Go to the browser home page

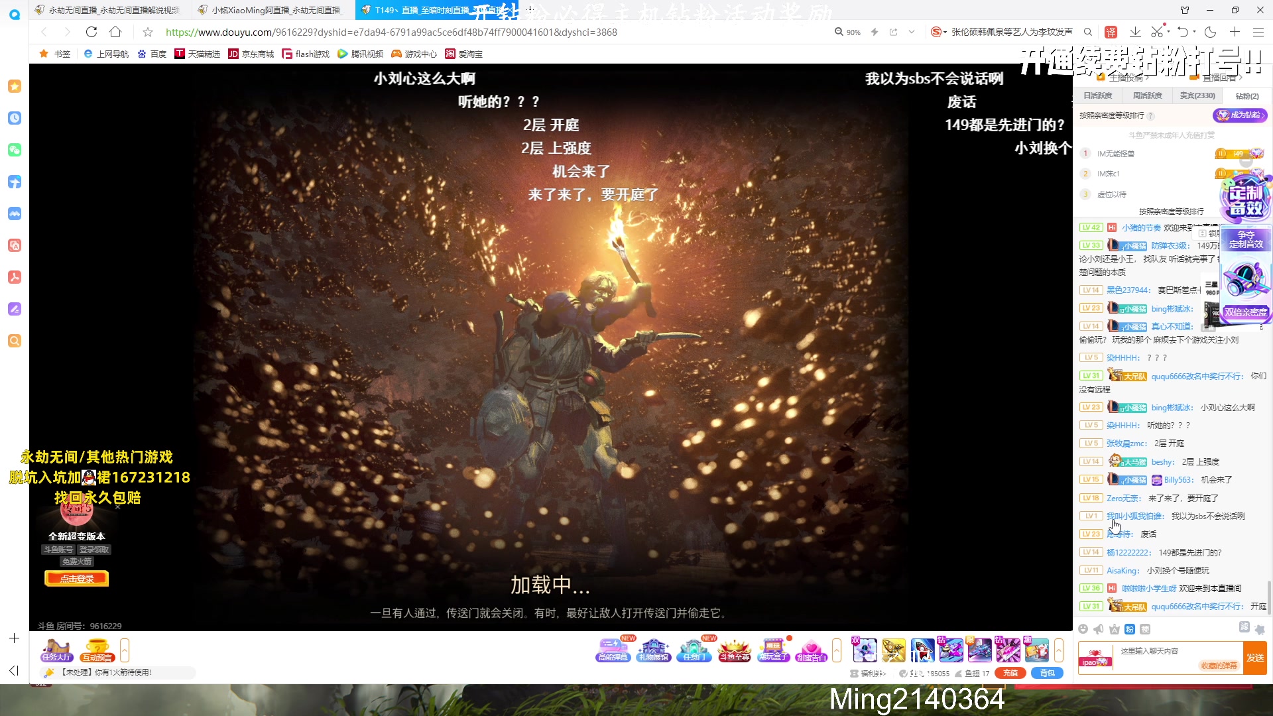(115, 32)
